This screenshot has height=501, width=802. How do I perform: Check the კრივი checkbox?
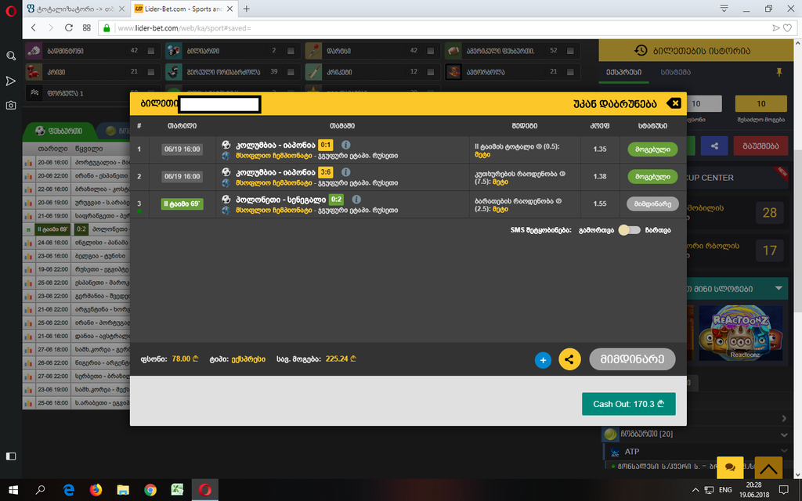(x=151, y=72)
